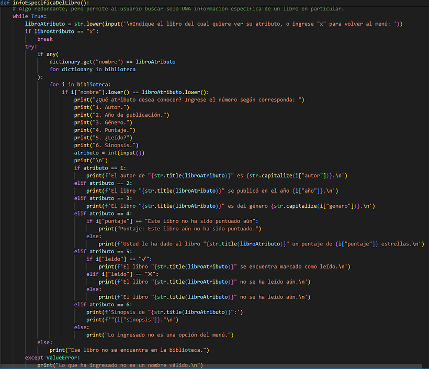
Task: Click the "elif atributo == 2:" line
Action: click(103, 183)
